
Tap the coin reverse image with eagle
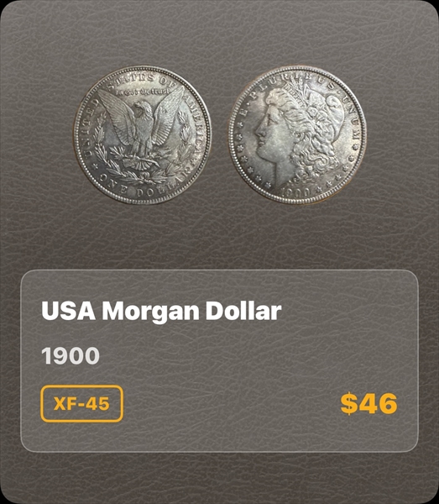(x=142, y=135)
